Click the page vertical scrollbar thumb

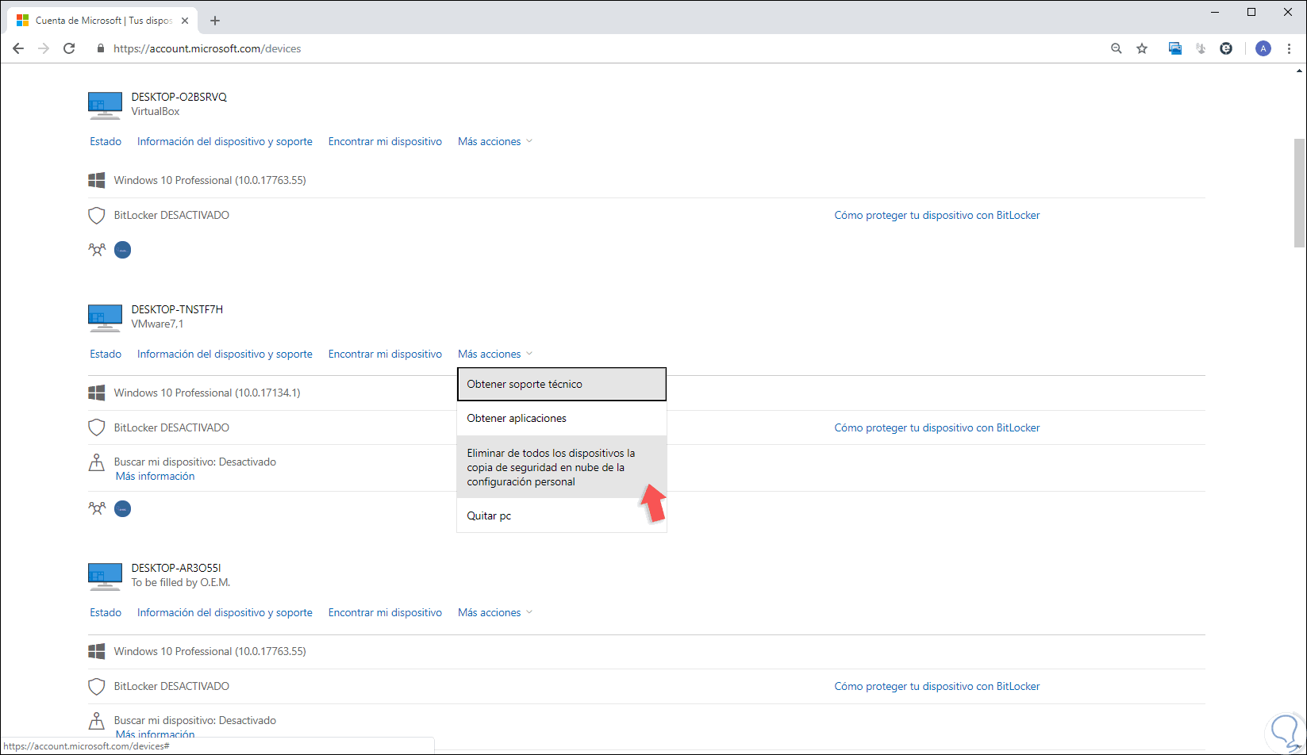[1299, 193]
